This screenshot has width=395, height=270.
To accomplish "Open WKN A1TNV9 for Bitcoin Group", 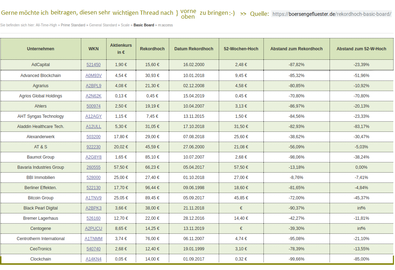I will (94, 198).
